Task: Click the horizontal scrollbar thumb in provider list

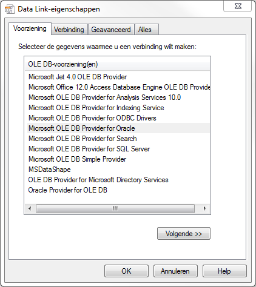Action: pyautogui.click(x=115, y=208)
